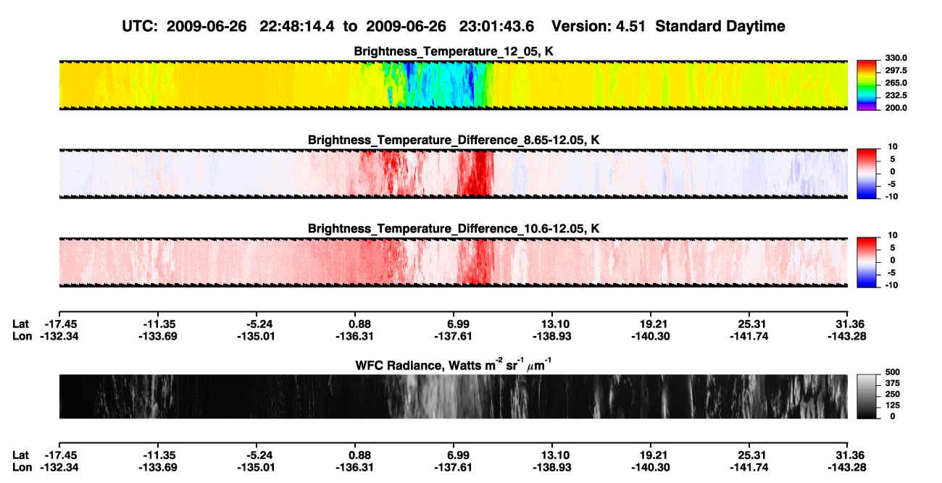This screenshot has height=483, width=942.
Task: Click longitude "-143.28" below the WFC Radiance panel
Action: click(x=849, y=467)
